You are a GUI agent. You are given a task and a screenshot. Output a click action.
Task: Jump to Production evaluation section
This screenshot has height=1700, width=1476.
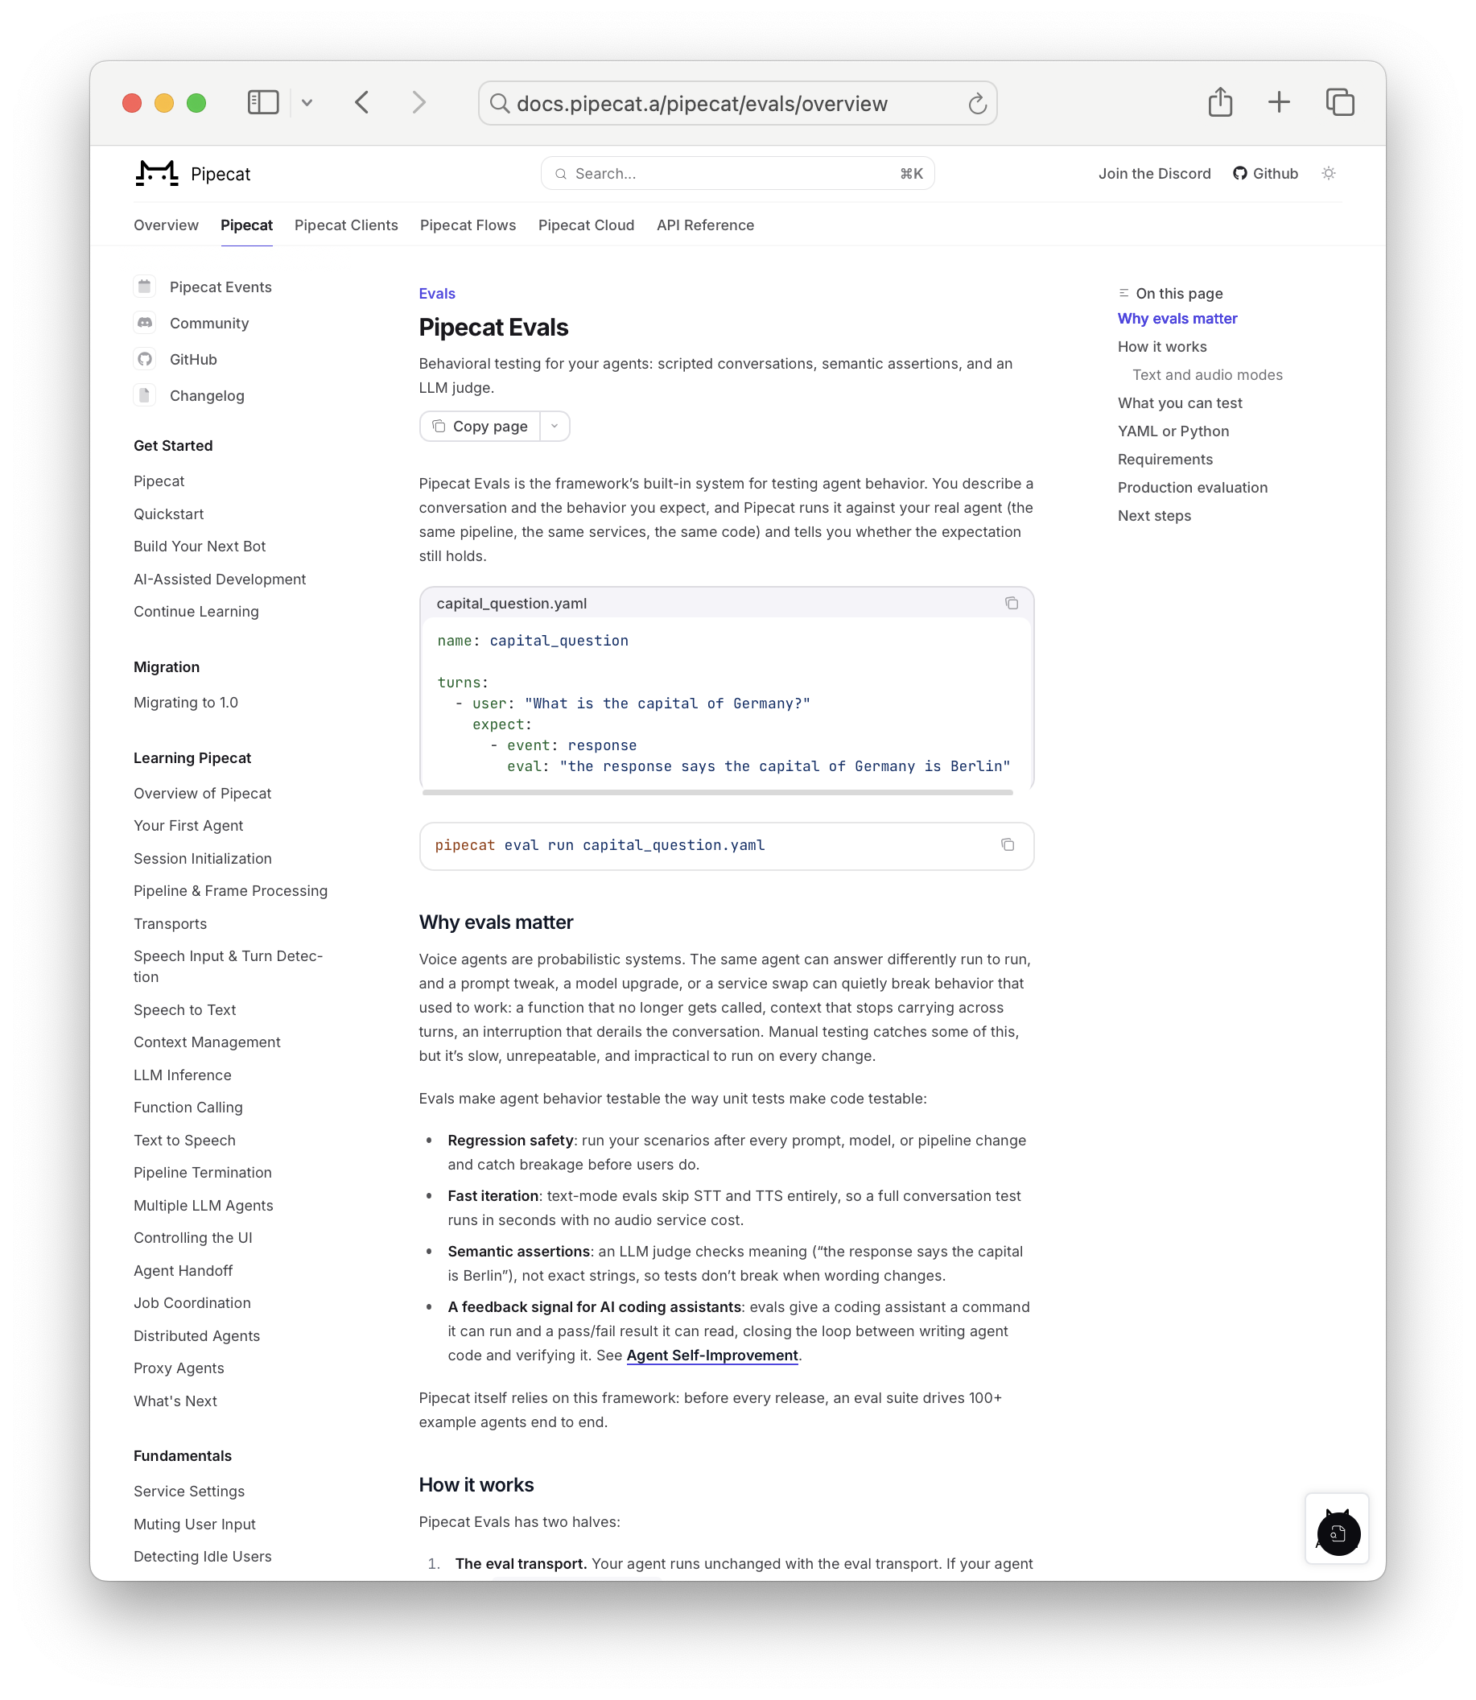(x=1192, y=487)
